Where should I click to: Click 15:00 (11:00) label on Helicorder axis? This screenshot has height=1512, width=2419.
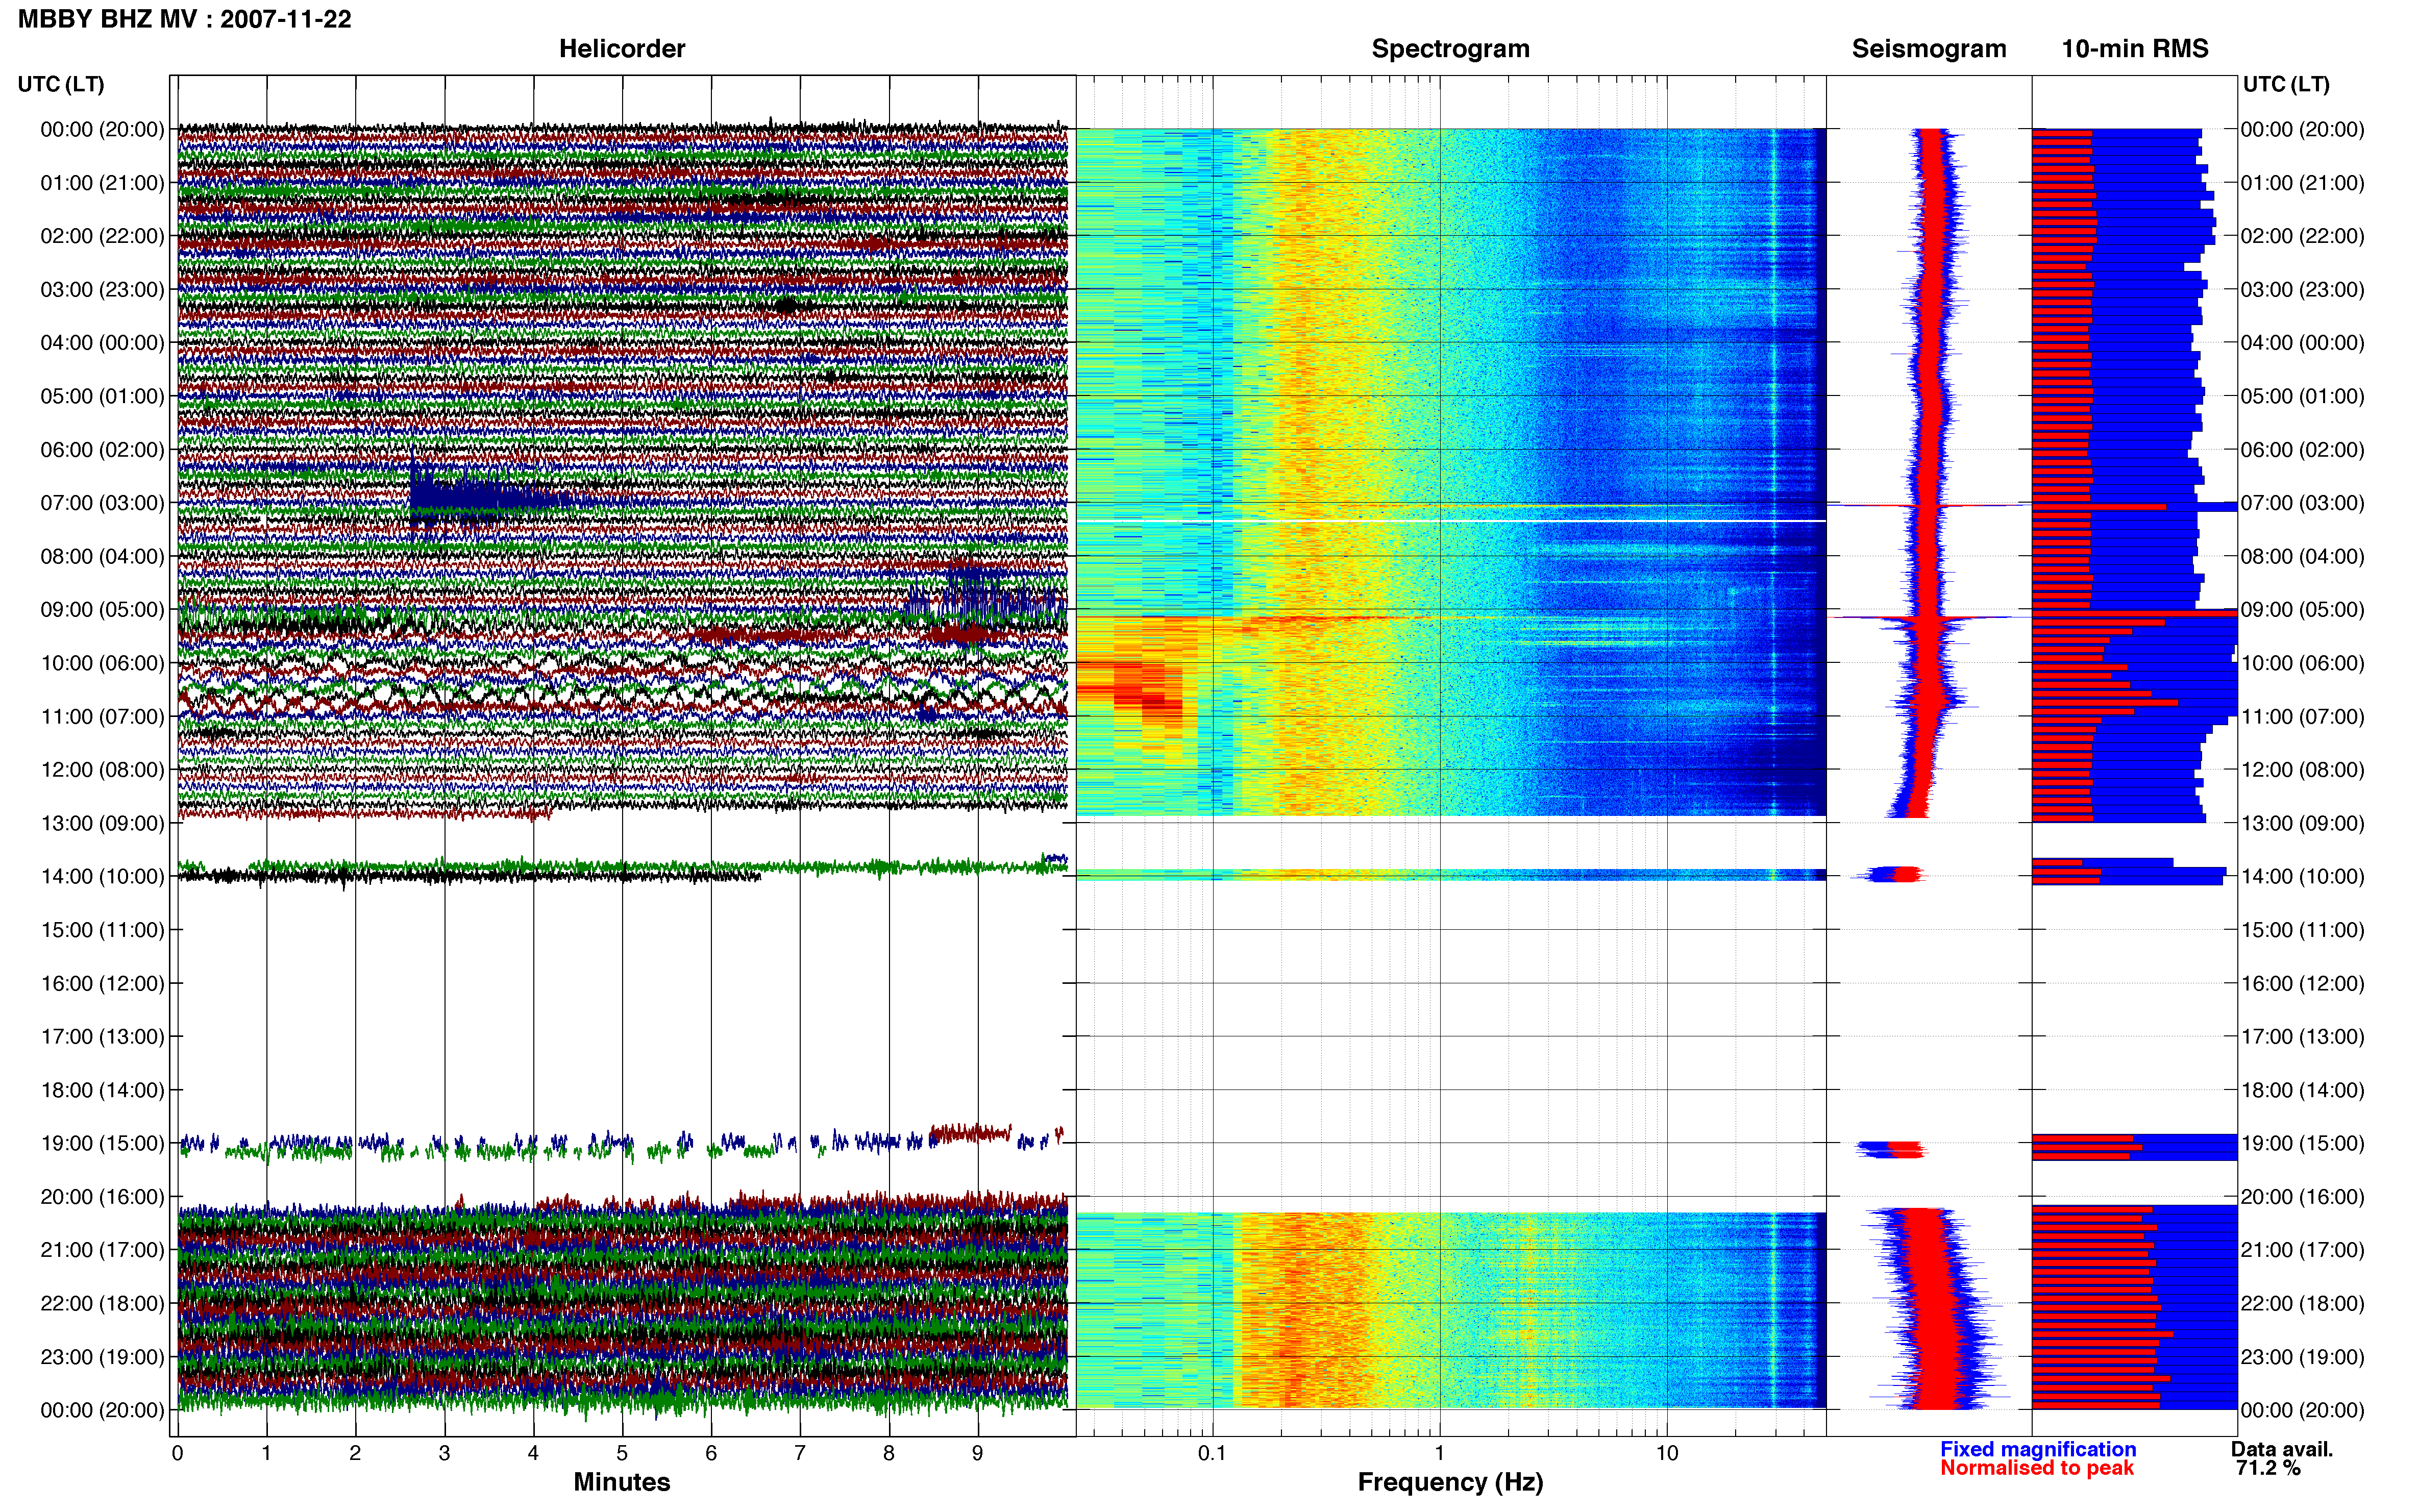pos(102,930)
